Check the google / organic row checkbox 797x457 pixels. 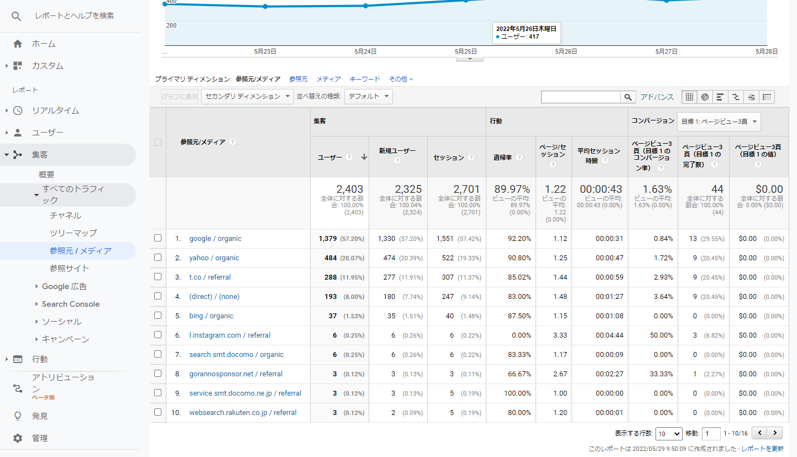pos(158,238)
